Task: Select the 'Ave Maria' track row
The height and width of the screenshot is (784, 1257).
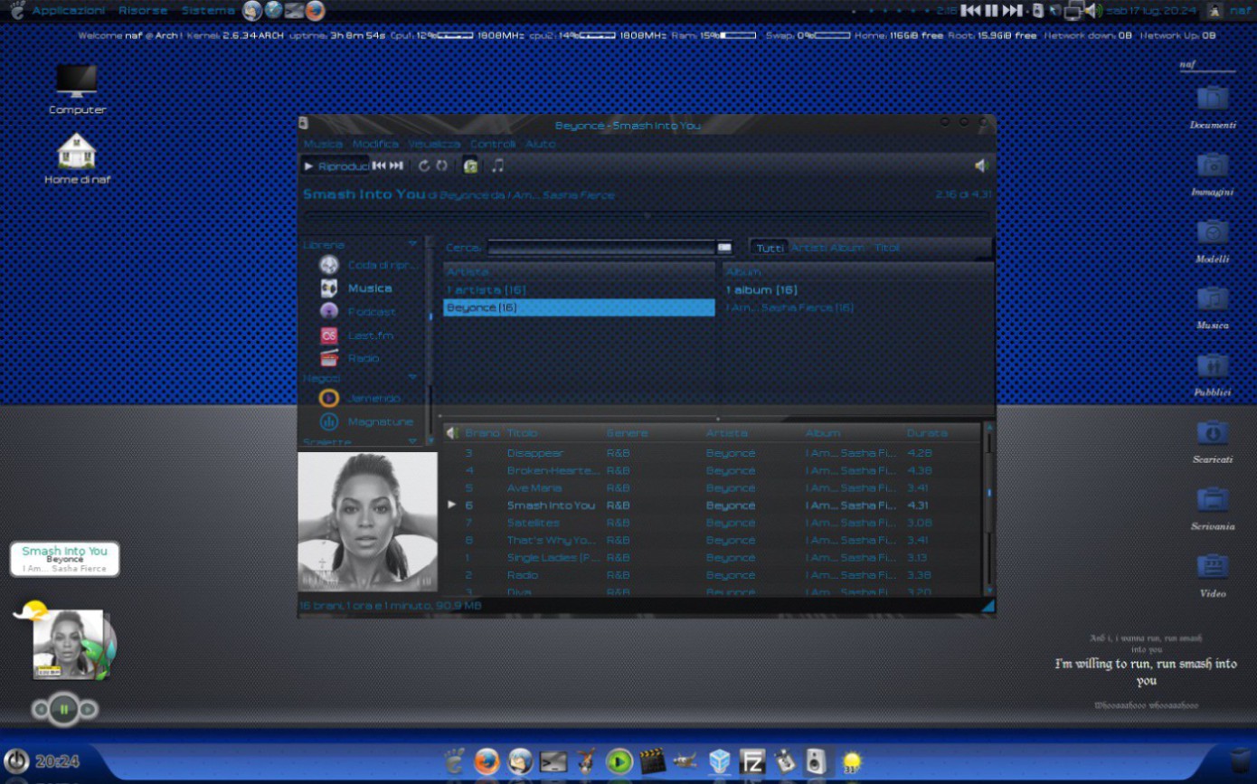Action: click(x=713, y=488)
